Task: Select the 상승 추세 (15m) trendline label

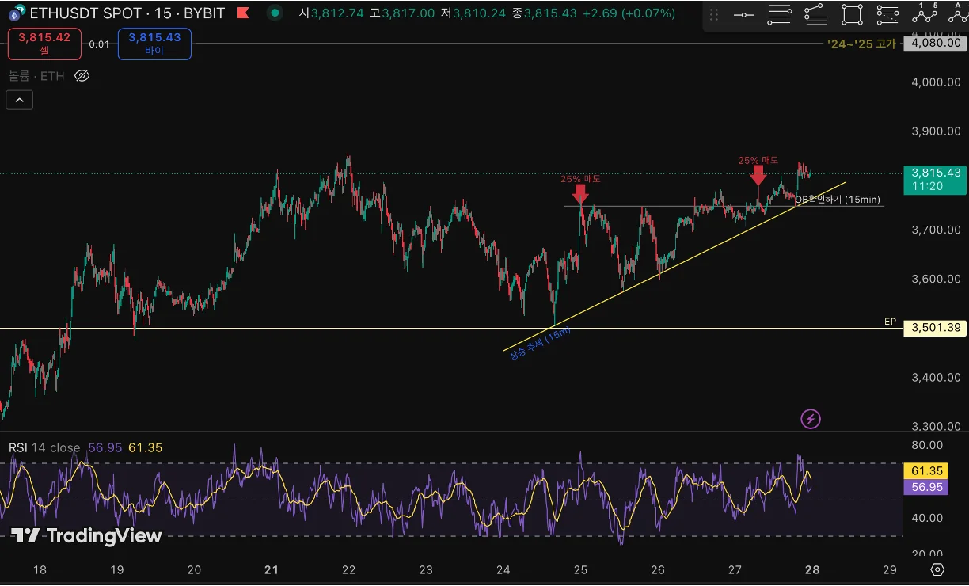Action: tap(541, 343)
